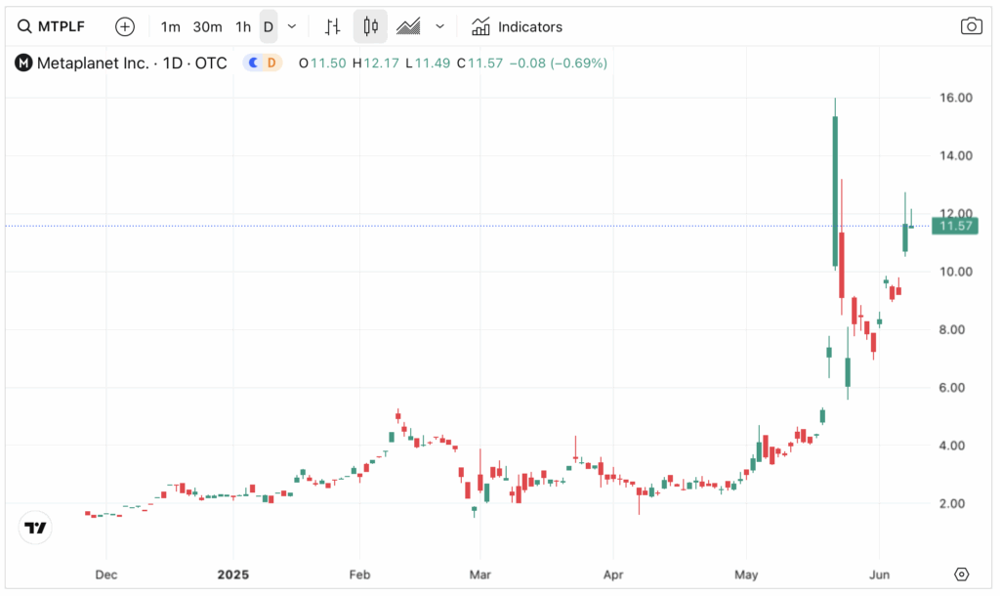Click the tallest green candle near 16.00

[x=835, y=191]
